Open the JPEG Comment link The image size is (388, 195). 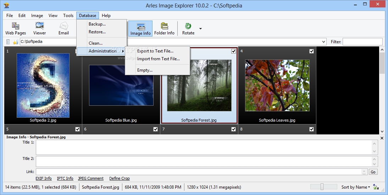tap(91, 178)
